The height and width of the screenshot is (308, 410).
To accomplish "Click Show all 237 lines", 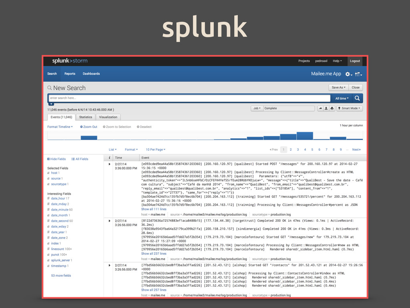I will [154, 254].
